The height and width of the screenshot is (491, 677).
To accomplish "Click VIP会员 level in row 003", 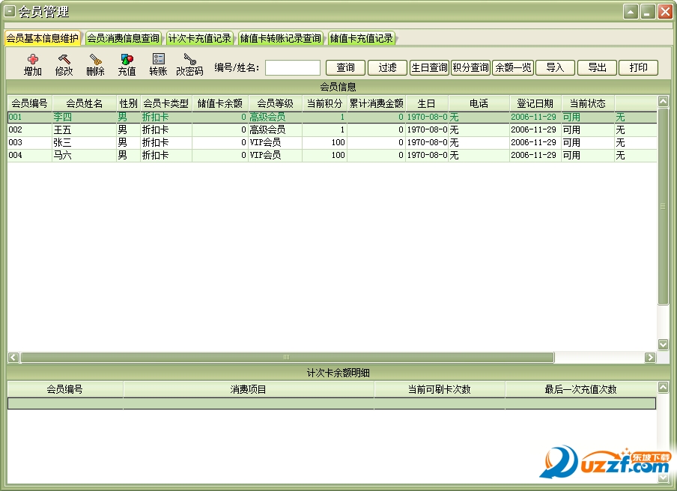I will click(x=265, y=142).
